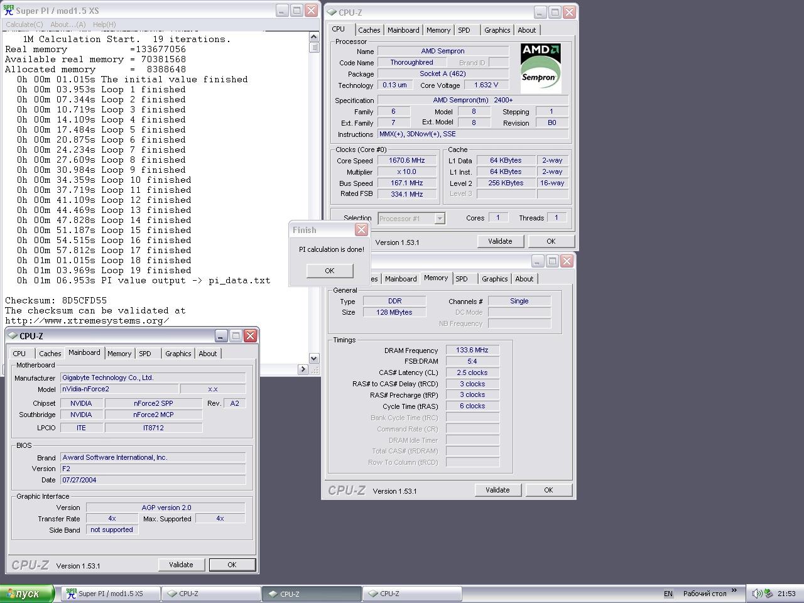The image size is (804, 603).
Task: Click Super PI horizontal scrollbar right arrow
Action: tap(303, 369)
